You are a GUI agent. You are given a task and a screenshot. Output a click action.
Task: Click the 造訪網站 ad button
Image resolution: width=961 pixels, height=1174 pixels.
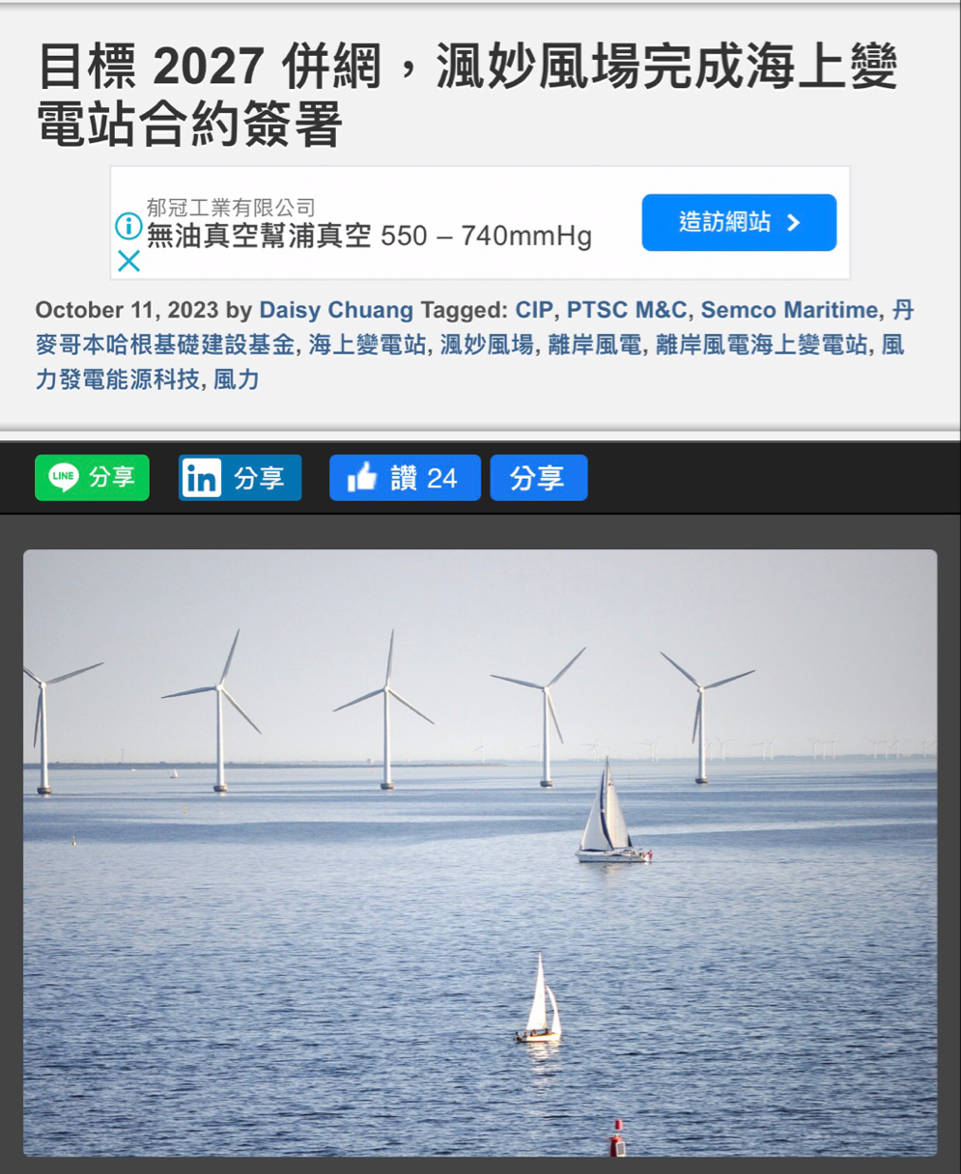pyautogui.click(x=739, y=223)
